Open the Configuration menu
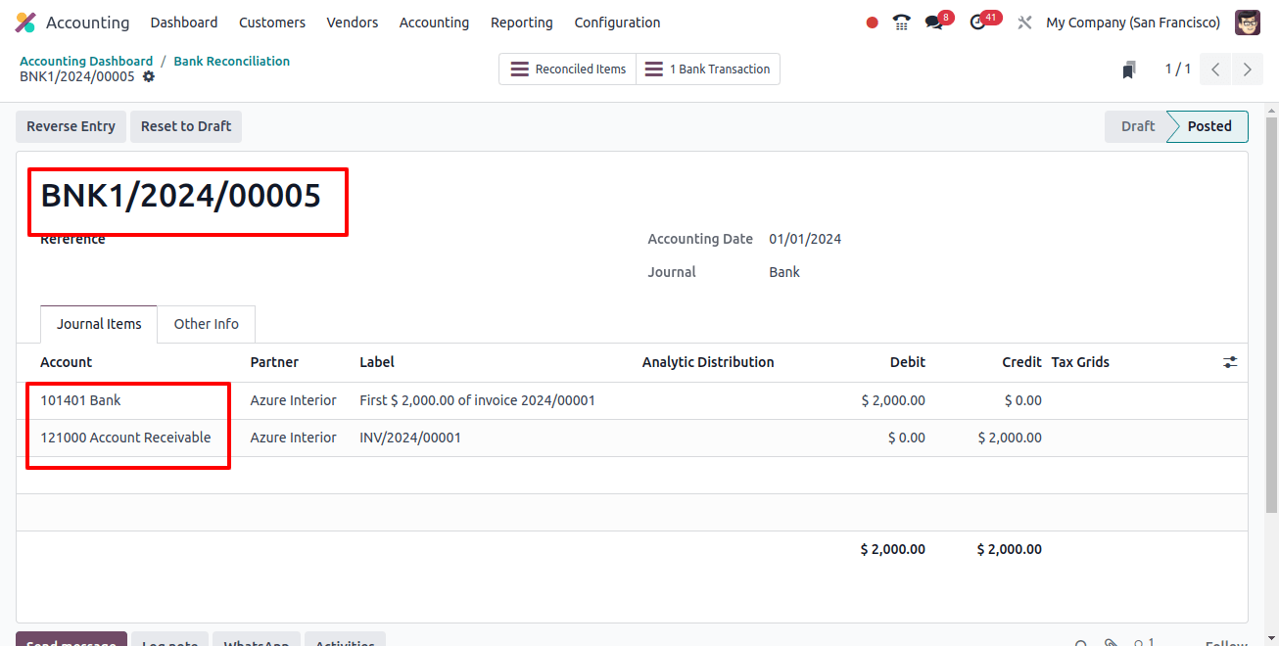This screenshot has height=646, width=1279. click(617, 23)
